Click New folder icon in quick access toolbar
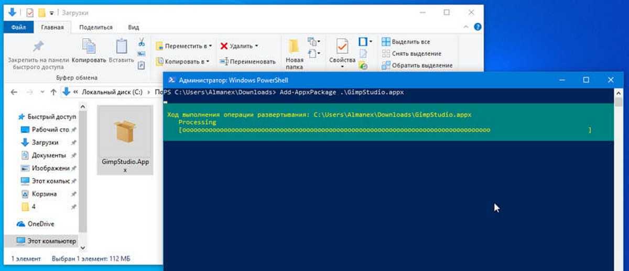629x271 pixels. tap(41, 12)
